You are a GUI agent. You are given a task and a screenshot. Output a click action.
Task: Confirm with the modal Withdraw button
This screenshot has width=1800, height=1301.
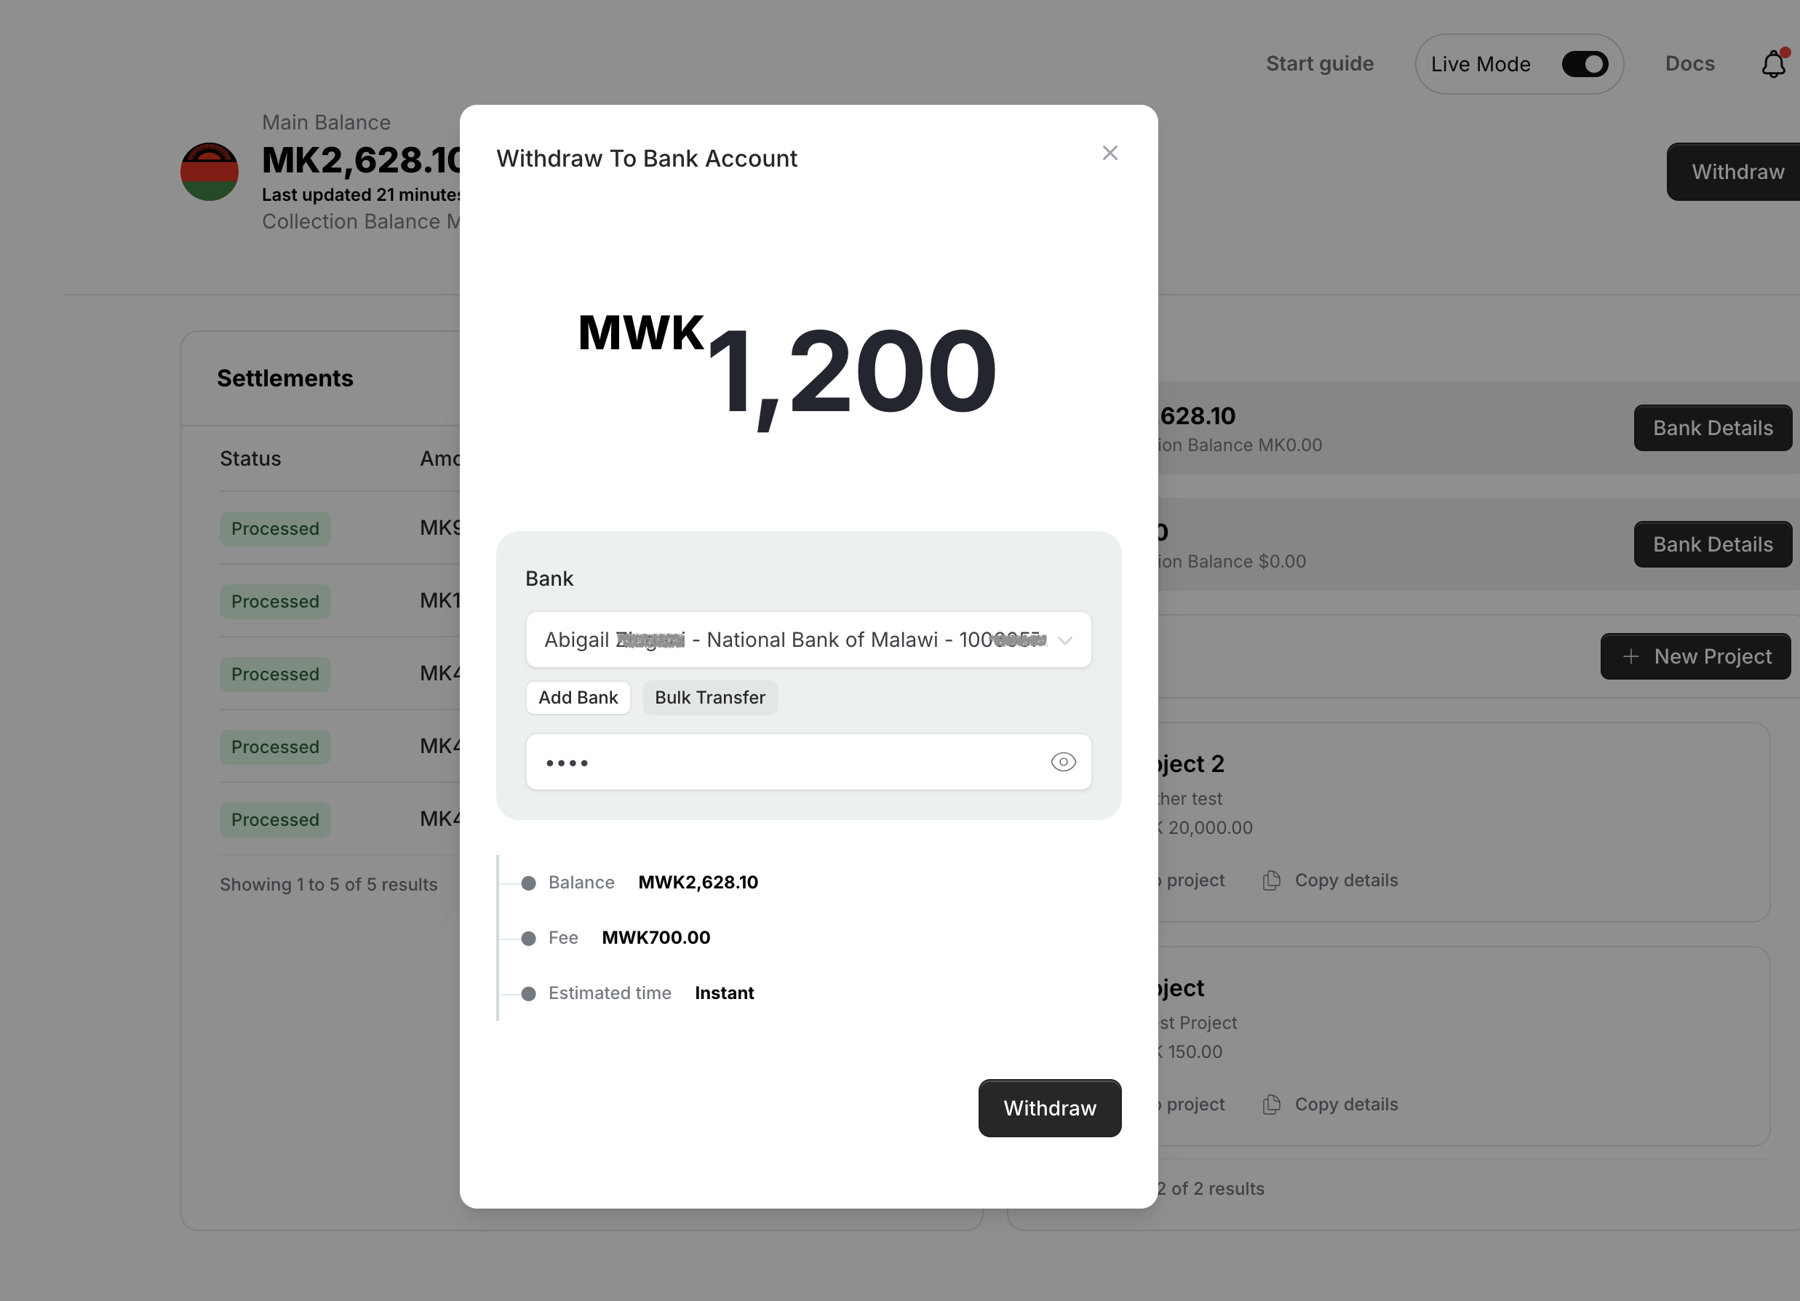click(1049, 1108)
